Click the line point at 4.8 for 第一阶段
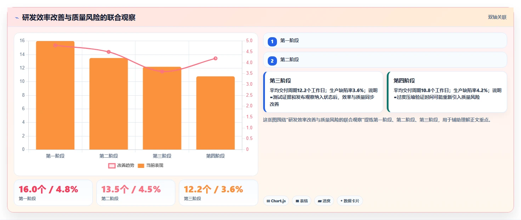Viewport: 521px width, 220px height. [x=55, y=45]
